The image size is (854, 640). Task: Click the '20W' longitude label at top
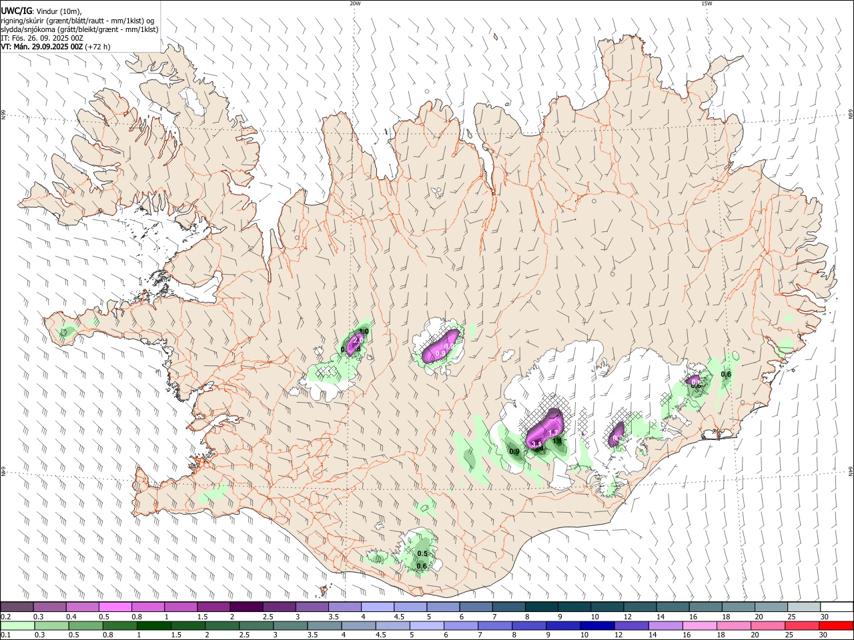355,3
